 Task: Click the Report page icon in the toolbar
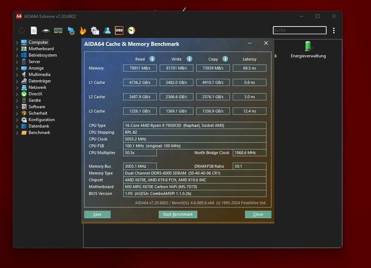[34, 30]
